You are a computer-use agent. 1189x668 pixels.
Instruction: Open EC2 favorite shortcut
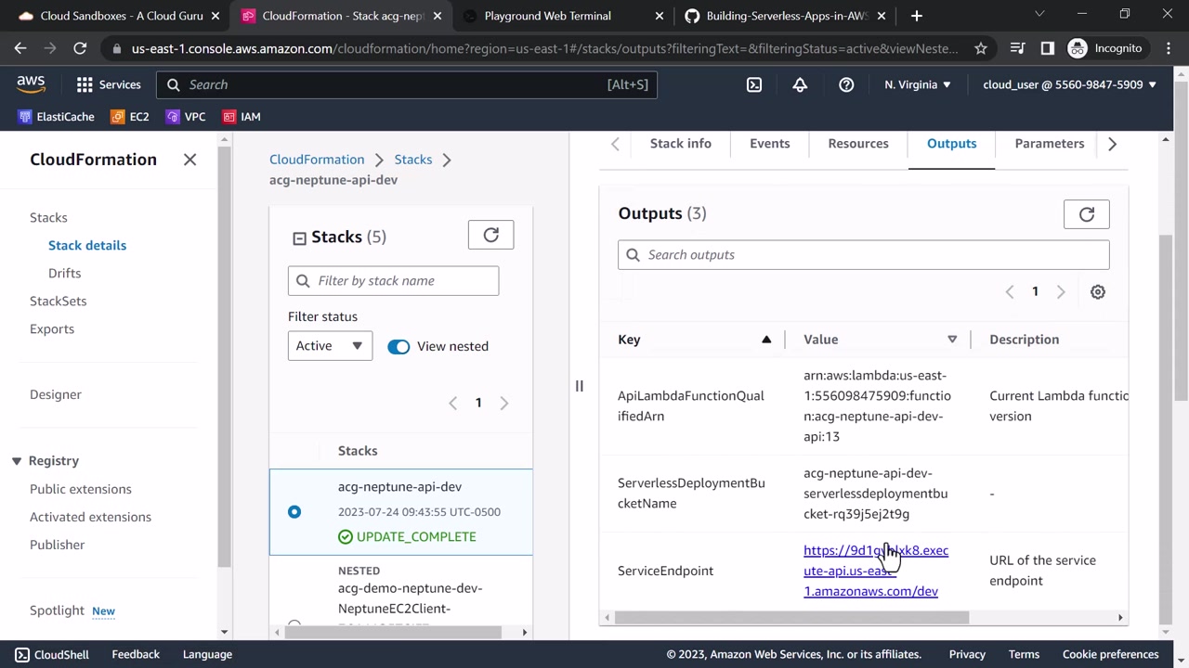(130, 117)
